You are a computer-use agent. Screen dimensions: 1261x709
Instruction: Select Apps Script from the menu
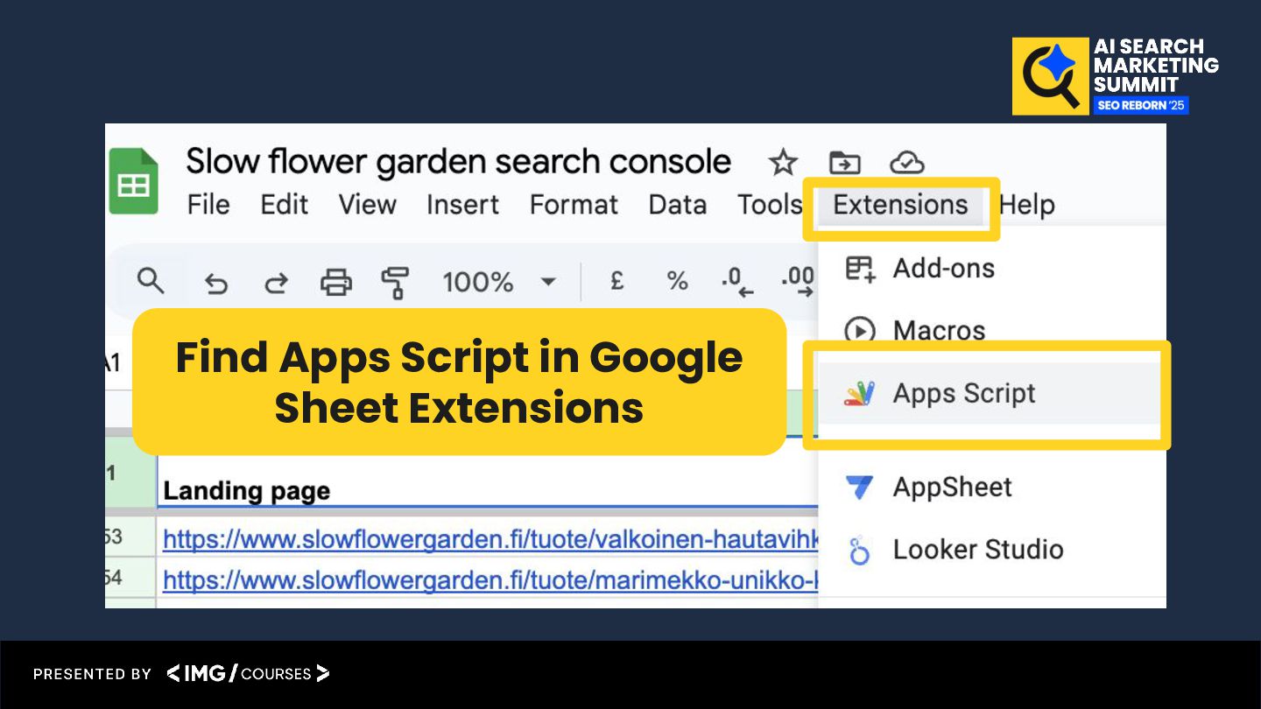pos(963,394)
